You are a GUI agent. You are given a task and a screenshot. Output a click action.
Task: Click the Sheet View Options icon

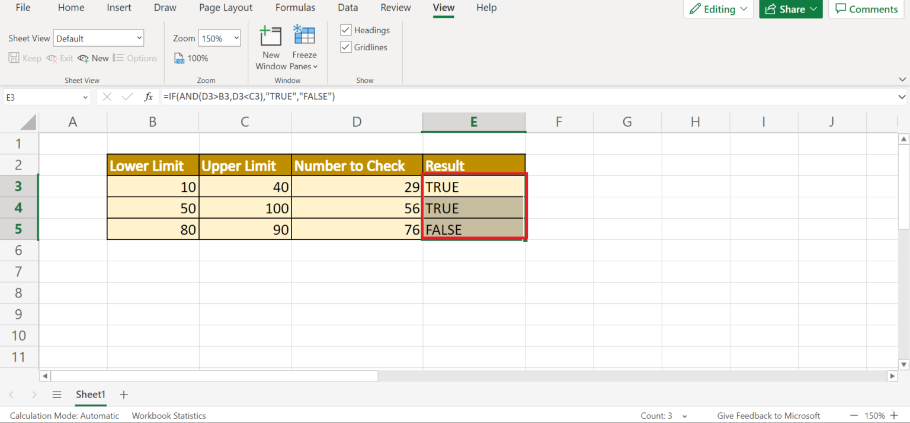click(135, 57)
